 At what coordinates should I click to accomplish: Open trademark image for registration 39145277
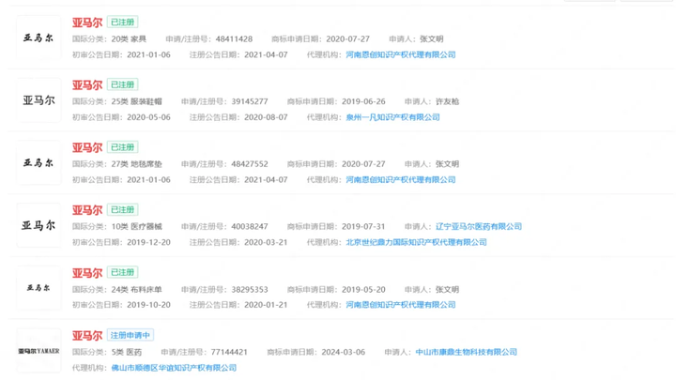tap(38, 100)
